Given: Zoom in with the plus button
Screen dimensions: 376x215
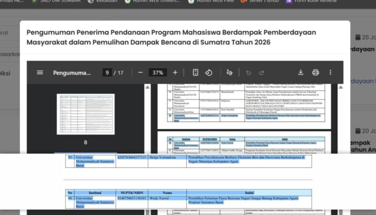Looking at the screenshot, I should [x=175, y=73].
